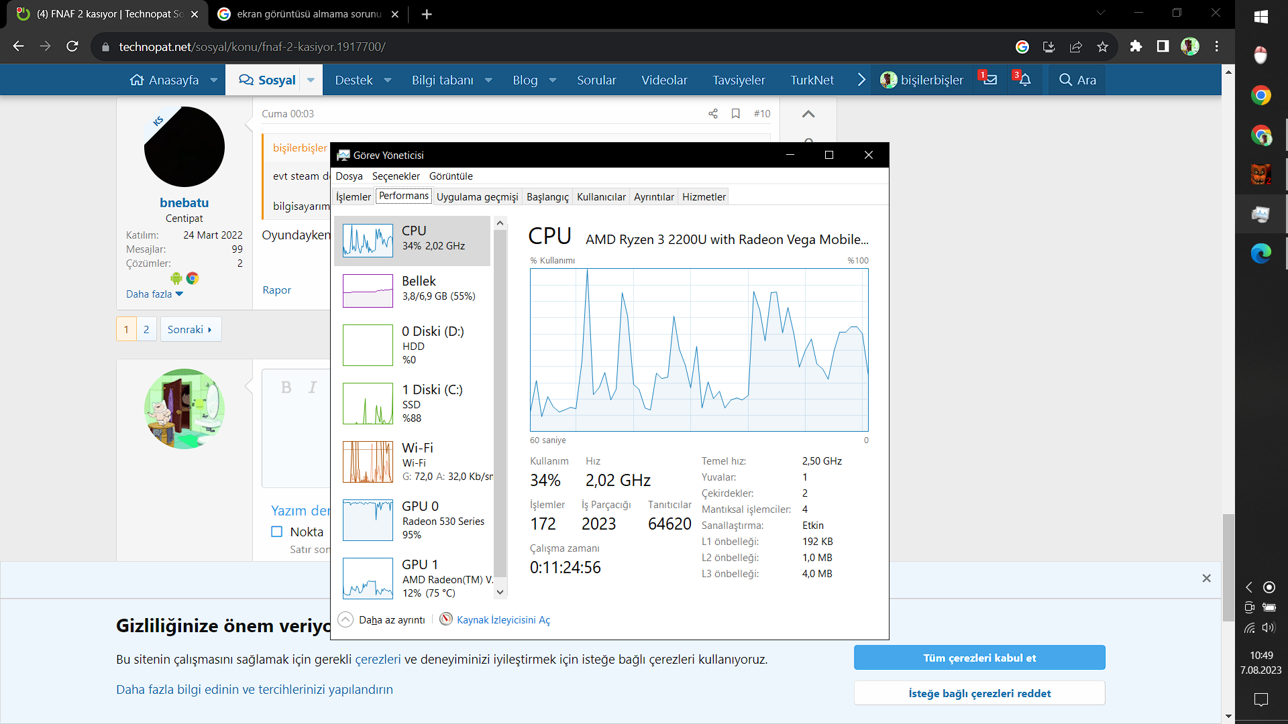Click the Task Manager sidebar scrollbar
Viewport: 1288px width, 724px height.
500,402
